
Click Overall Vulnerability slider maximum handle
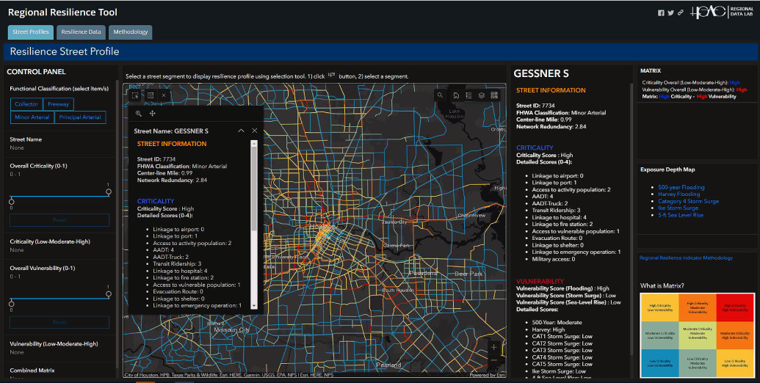click(x=109, y=294)
